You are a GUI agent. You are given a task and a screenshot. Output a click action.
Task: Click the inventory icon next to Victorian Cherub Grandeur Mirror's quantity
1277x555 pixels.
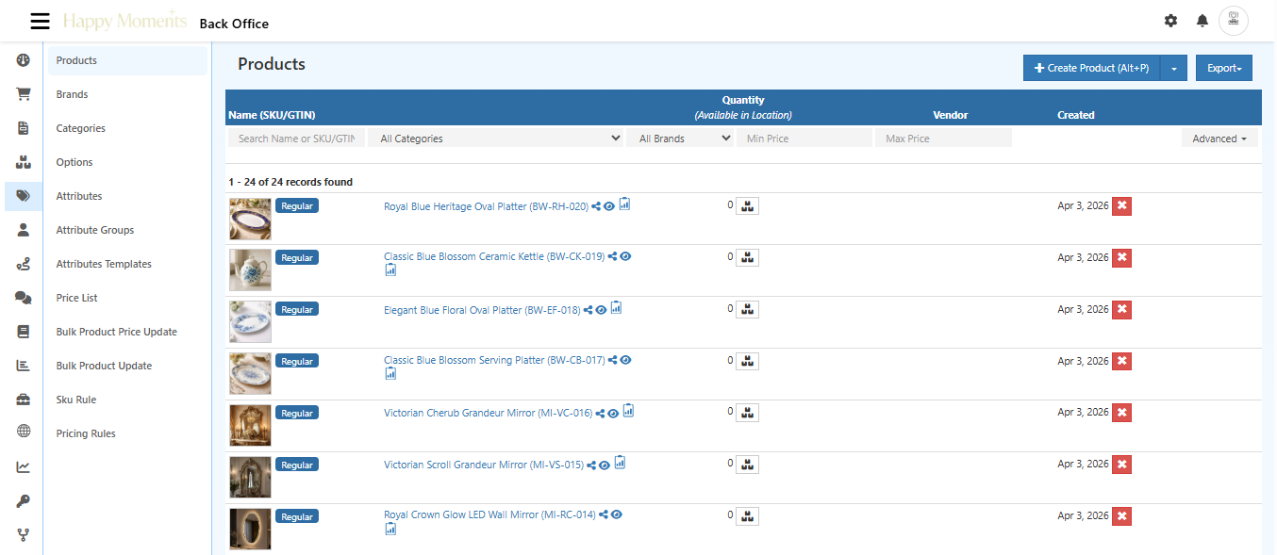[747, 412]
